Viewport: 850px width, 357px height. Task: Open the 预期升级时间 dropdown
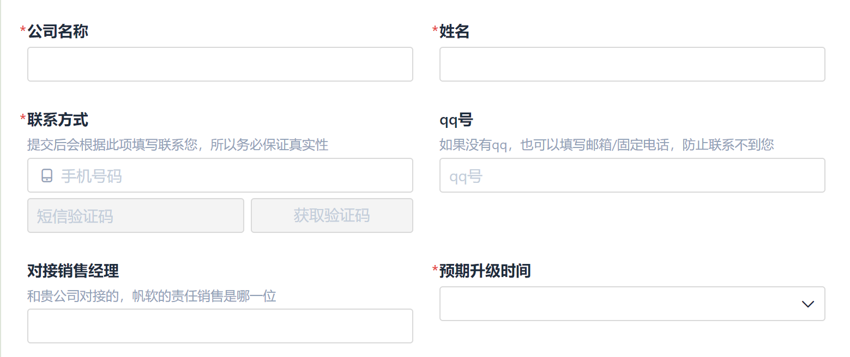click(x=631, y=304)
